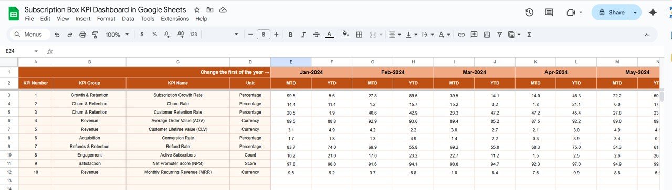
Task: Click the Share button
Action: click(x=611, y=13)
